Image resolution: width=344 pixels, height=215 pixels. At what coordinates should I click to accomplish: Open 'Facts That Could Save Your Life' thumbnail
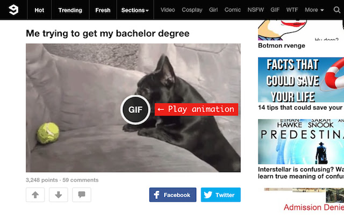point(301,80)
